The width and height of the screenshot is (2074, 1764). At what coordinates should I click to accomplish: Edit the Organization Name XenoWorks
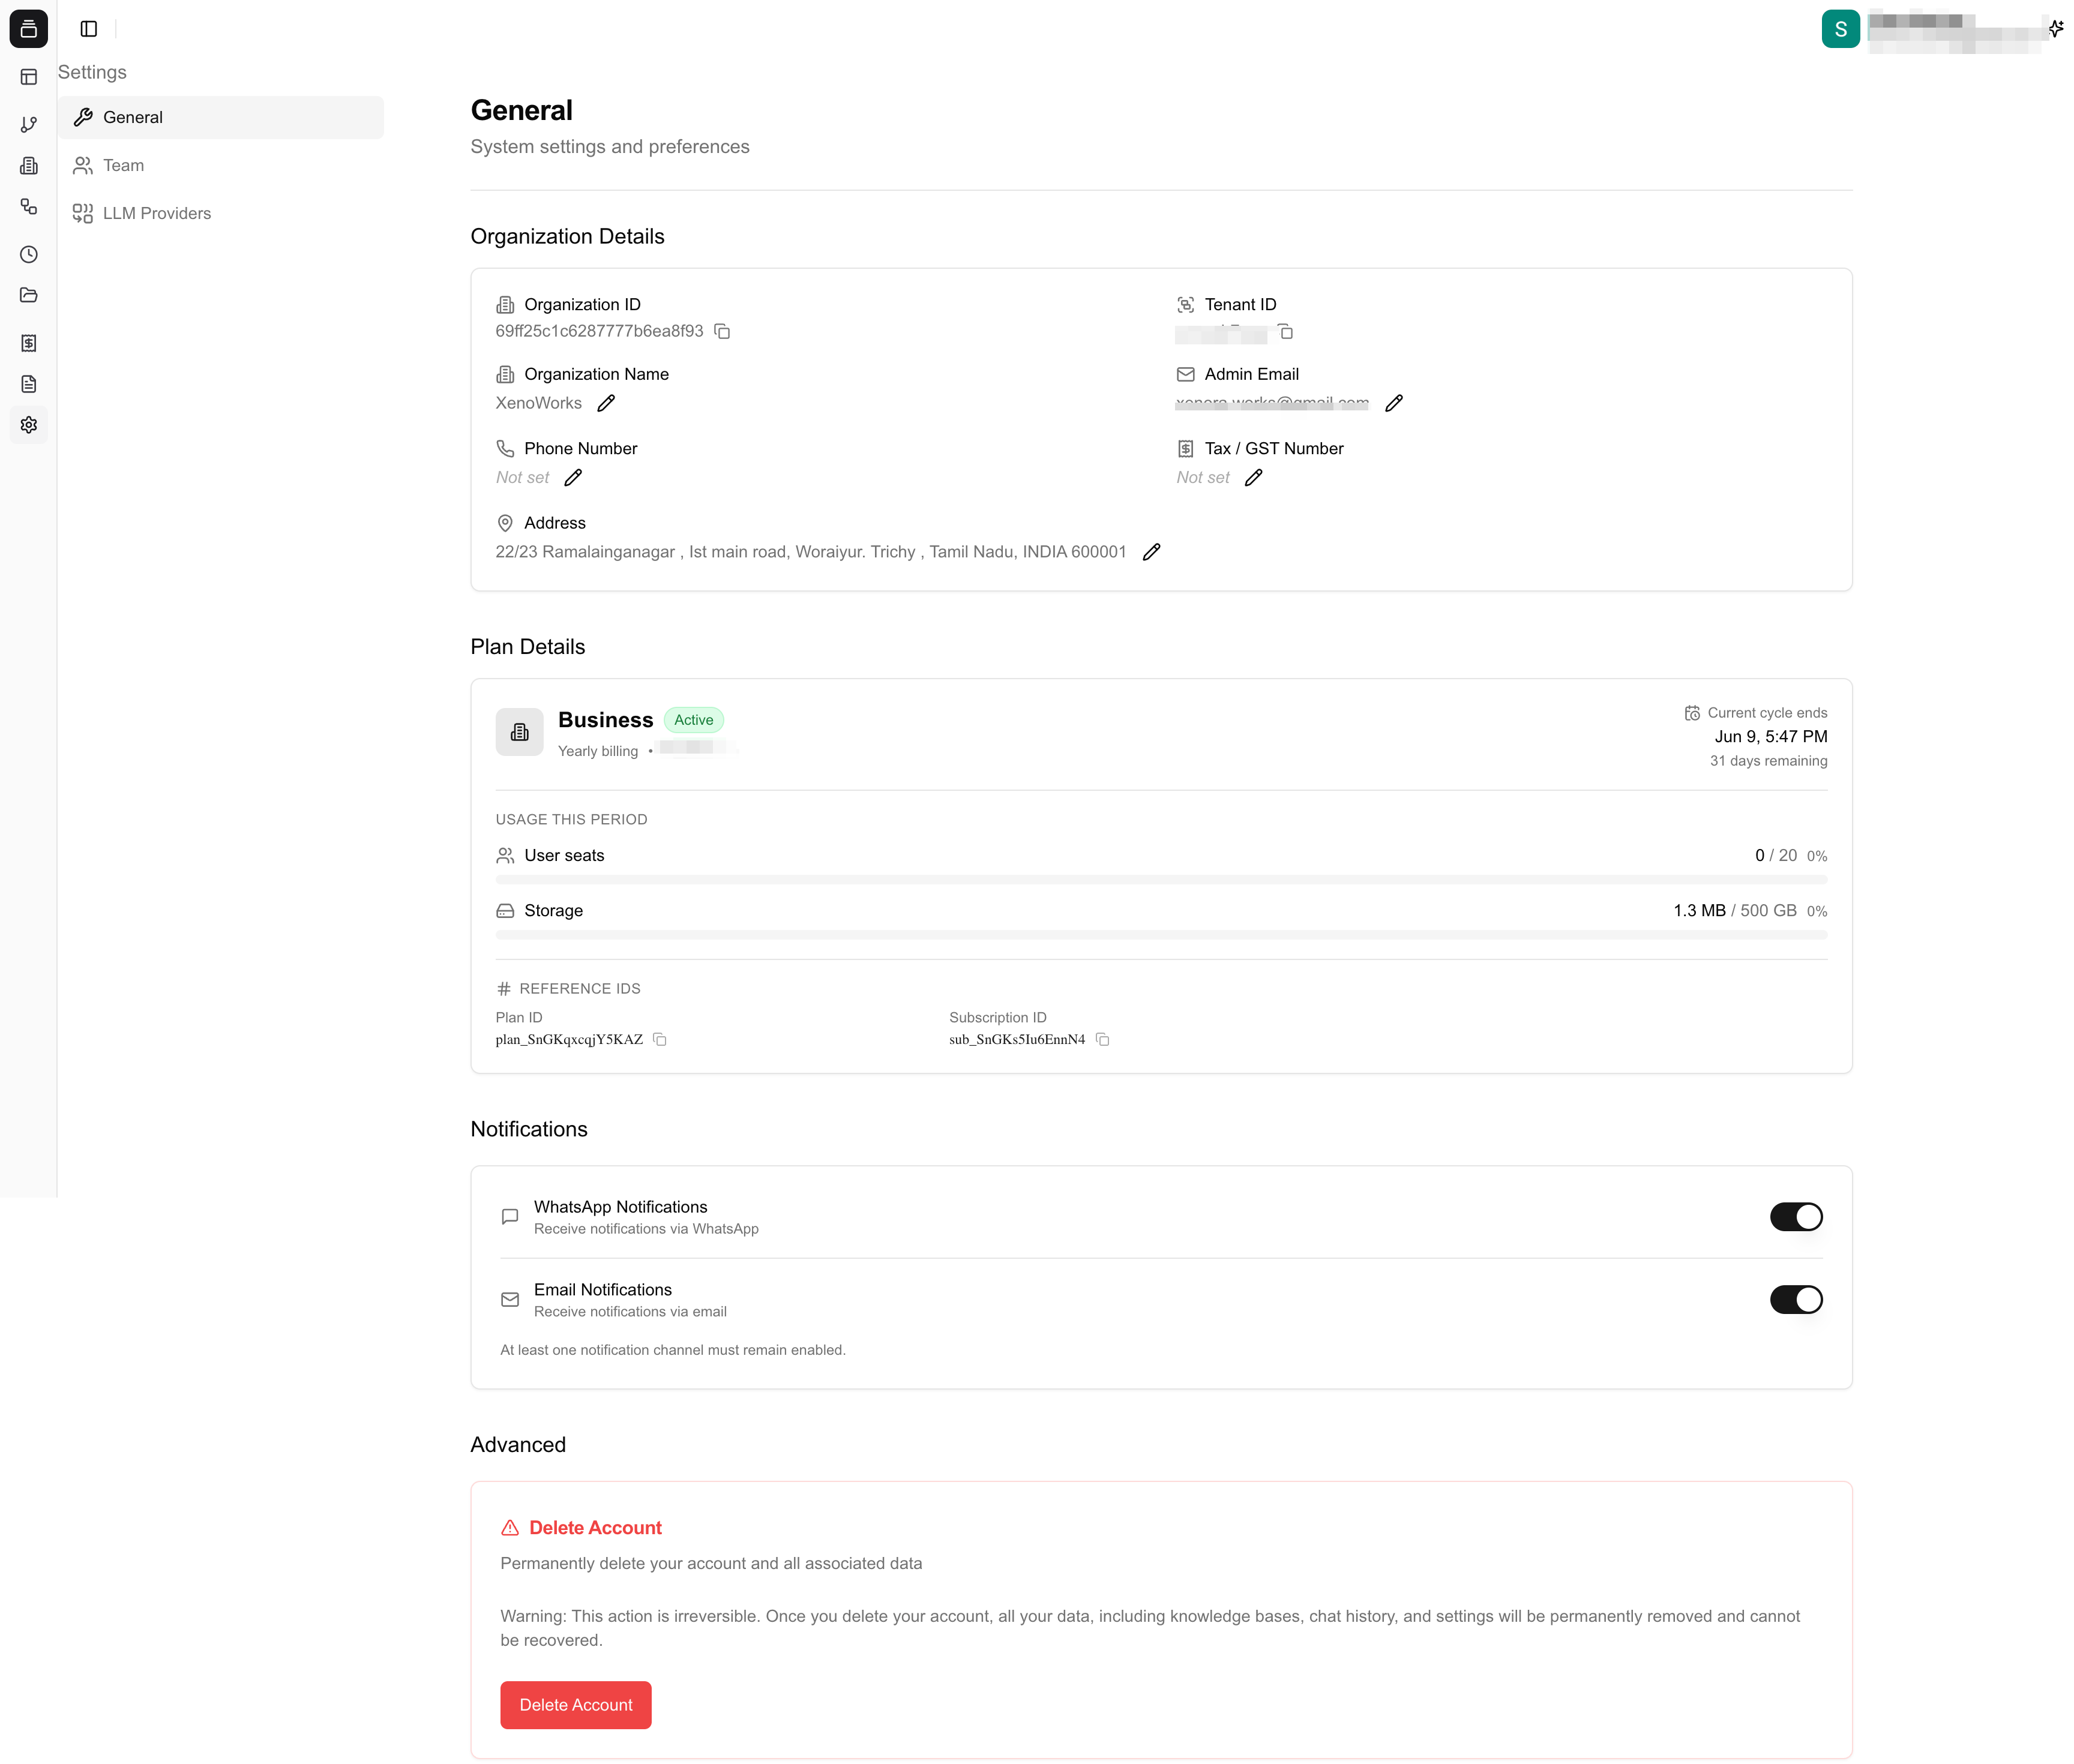[x=606, y=403]
